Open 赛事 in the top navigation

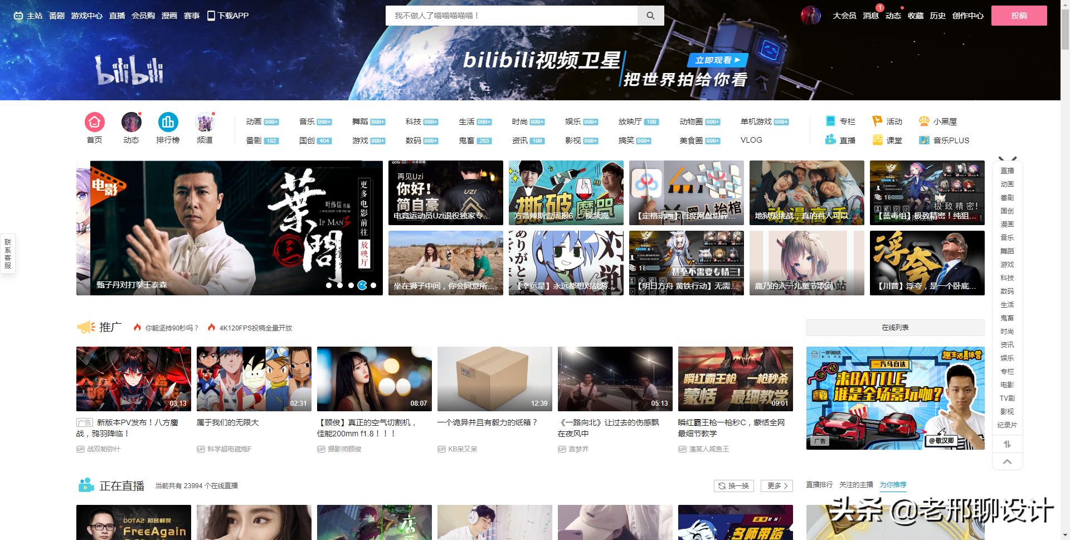click(x=192, y=16)
